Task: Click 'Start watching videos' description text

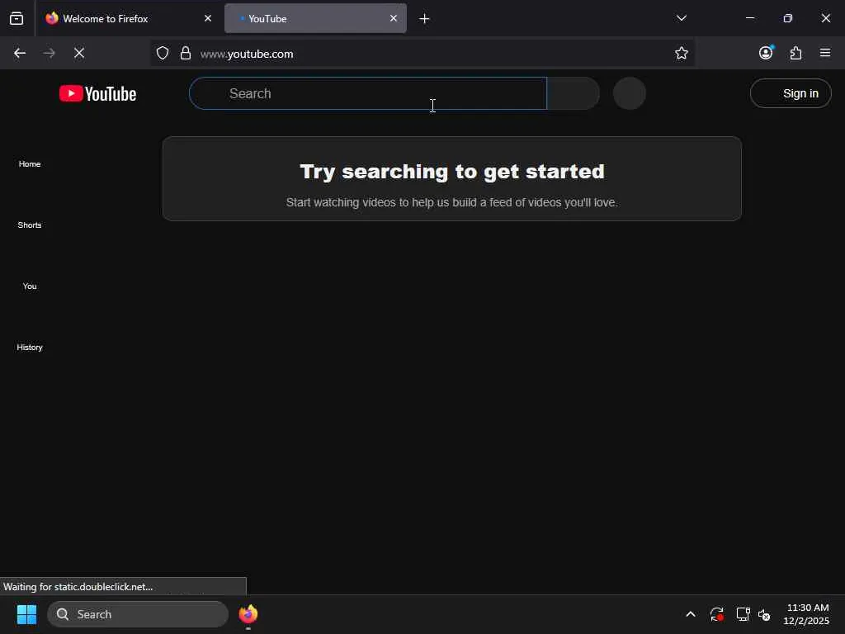Action: (x=451, y=202)
